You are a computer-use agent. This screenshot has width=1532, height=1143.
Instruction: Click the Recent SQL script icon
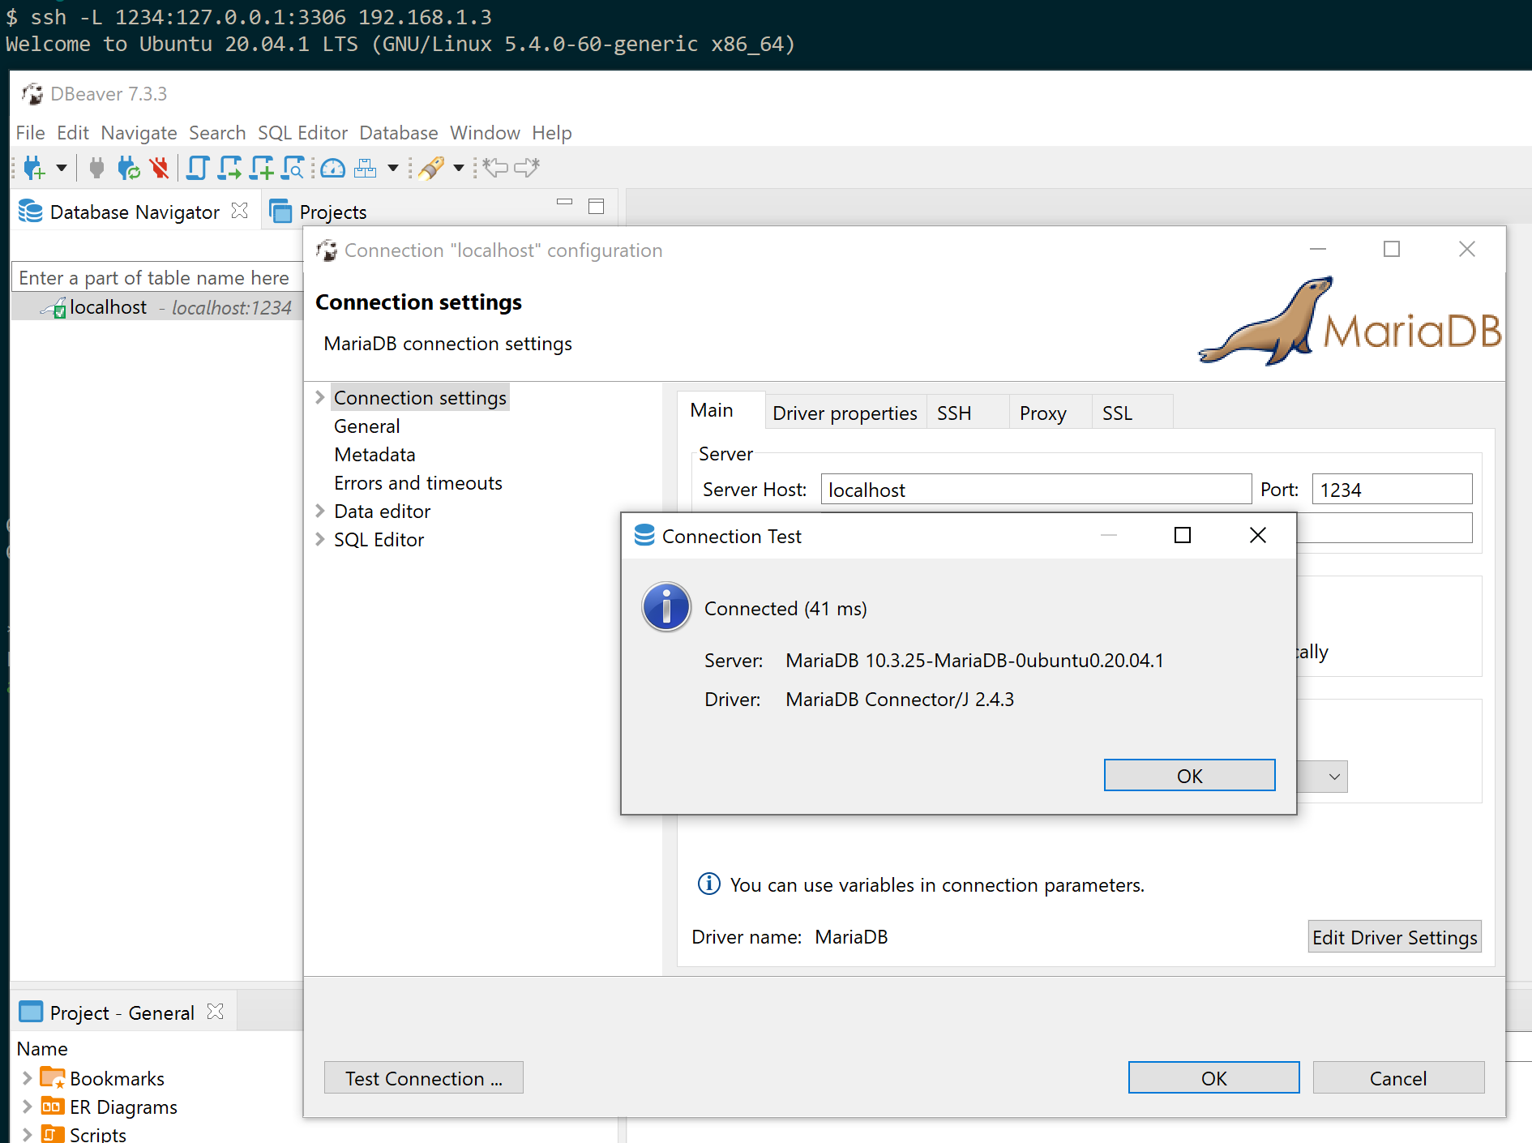(x=229, y=168)
